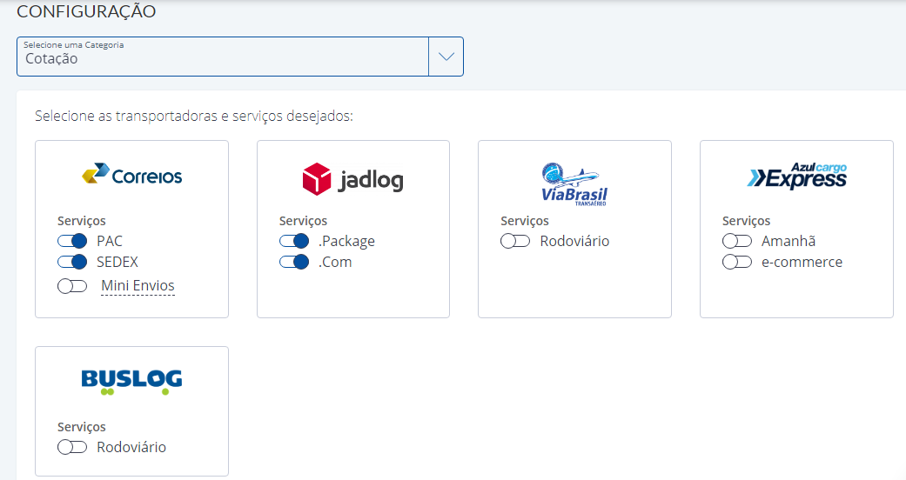This screenshot has width=906, height=480.
Task: Click ViaBrasil's Rodoviário label
Action: tap(575, 241)
